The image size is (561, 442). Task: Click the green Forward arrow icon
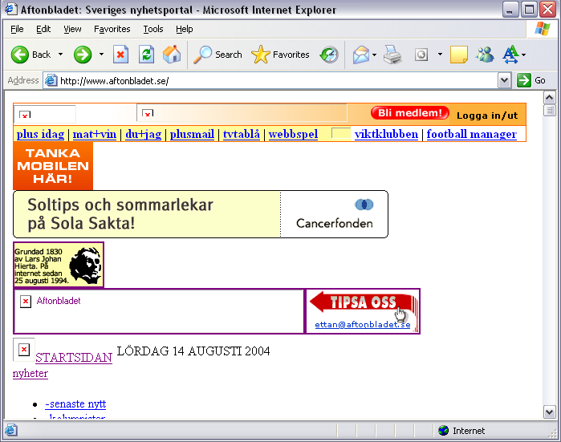pos(83,55)
